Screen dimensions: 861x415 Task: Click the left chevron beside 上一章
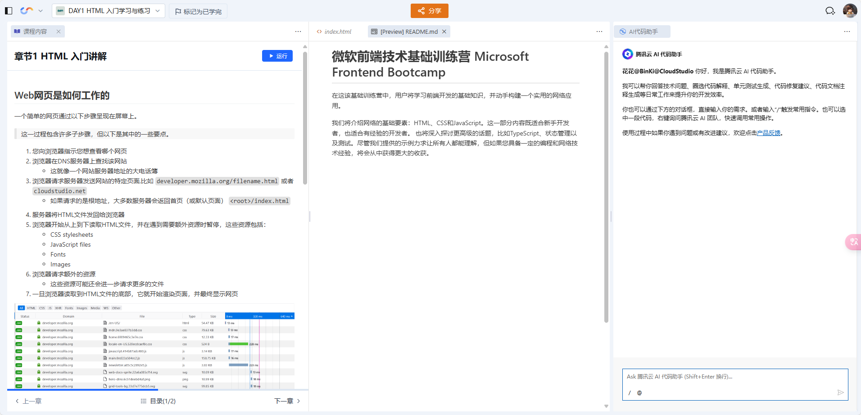tap(17, 401)
